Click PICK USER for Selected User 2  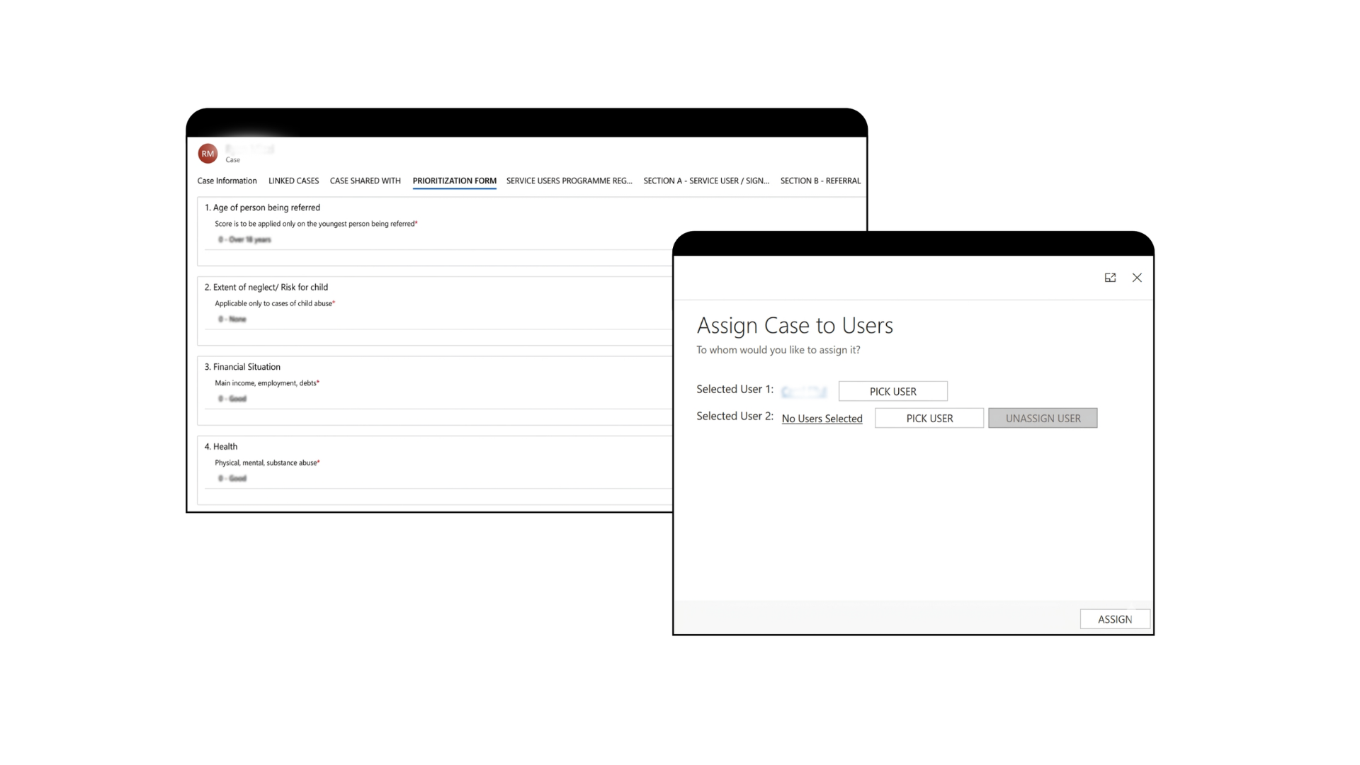(x=929, y=418)
